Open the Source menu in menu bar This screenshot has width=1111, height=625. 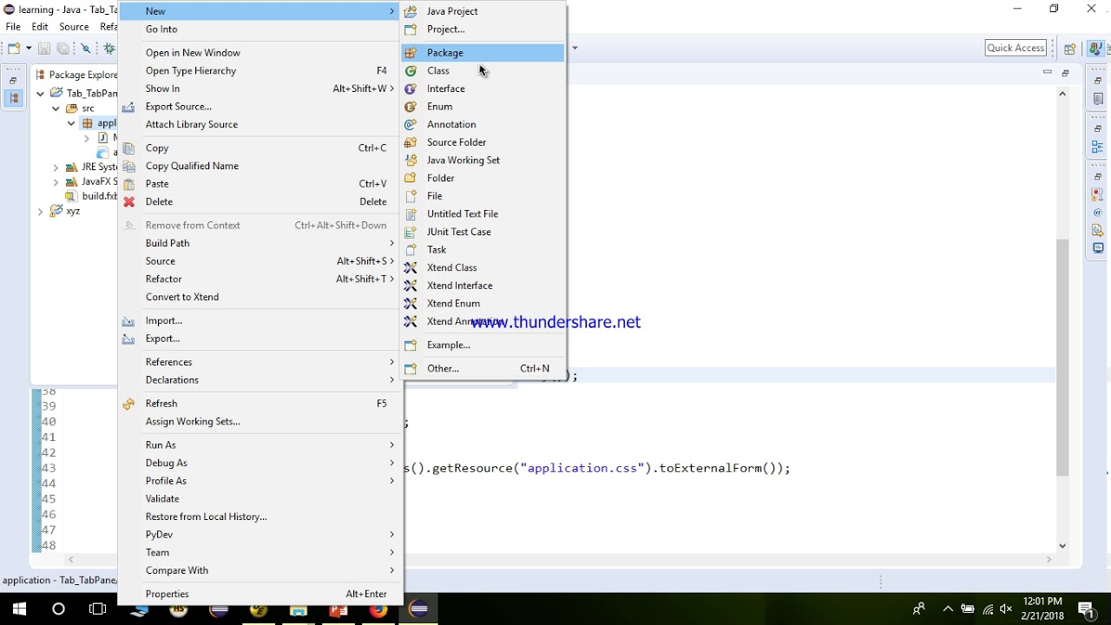tap(74, 27)
